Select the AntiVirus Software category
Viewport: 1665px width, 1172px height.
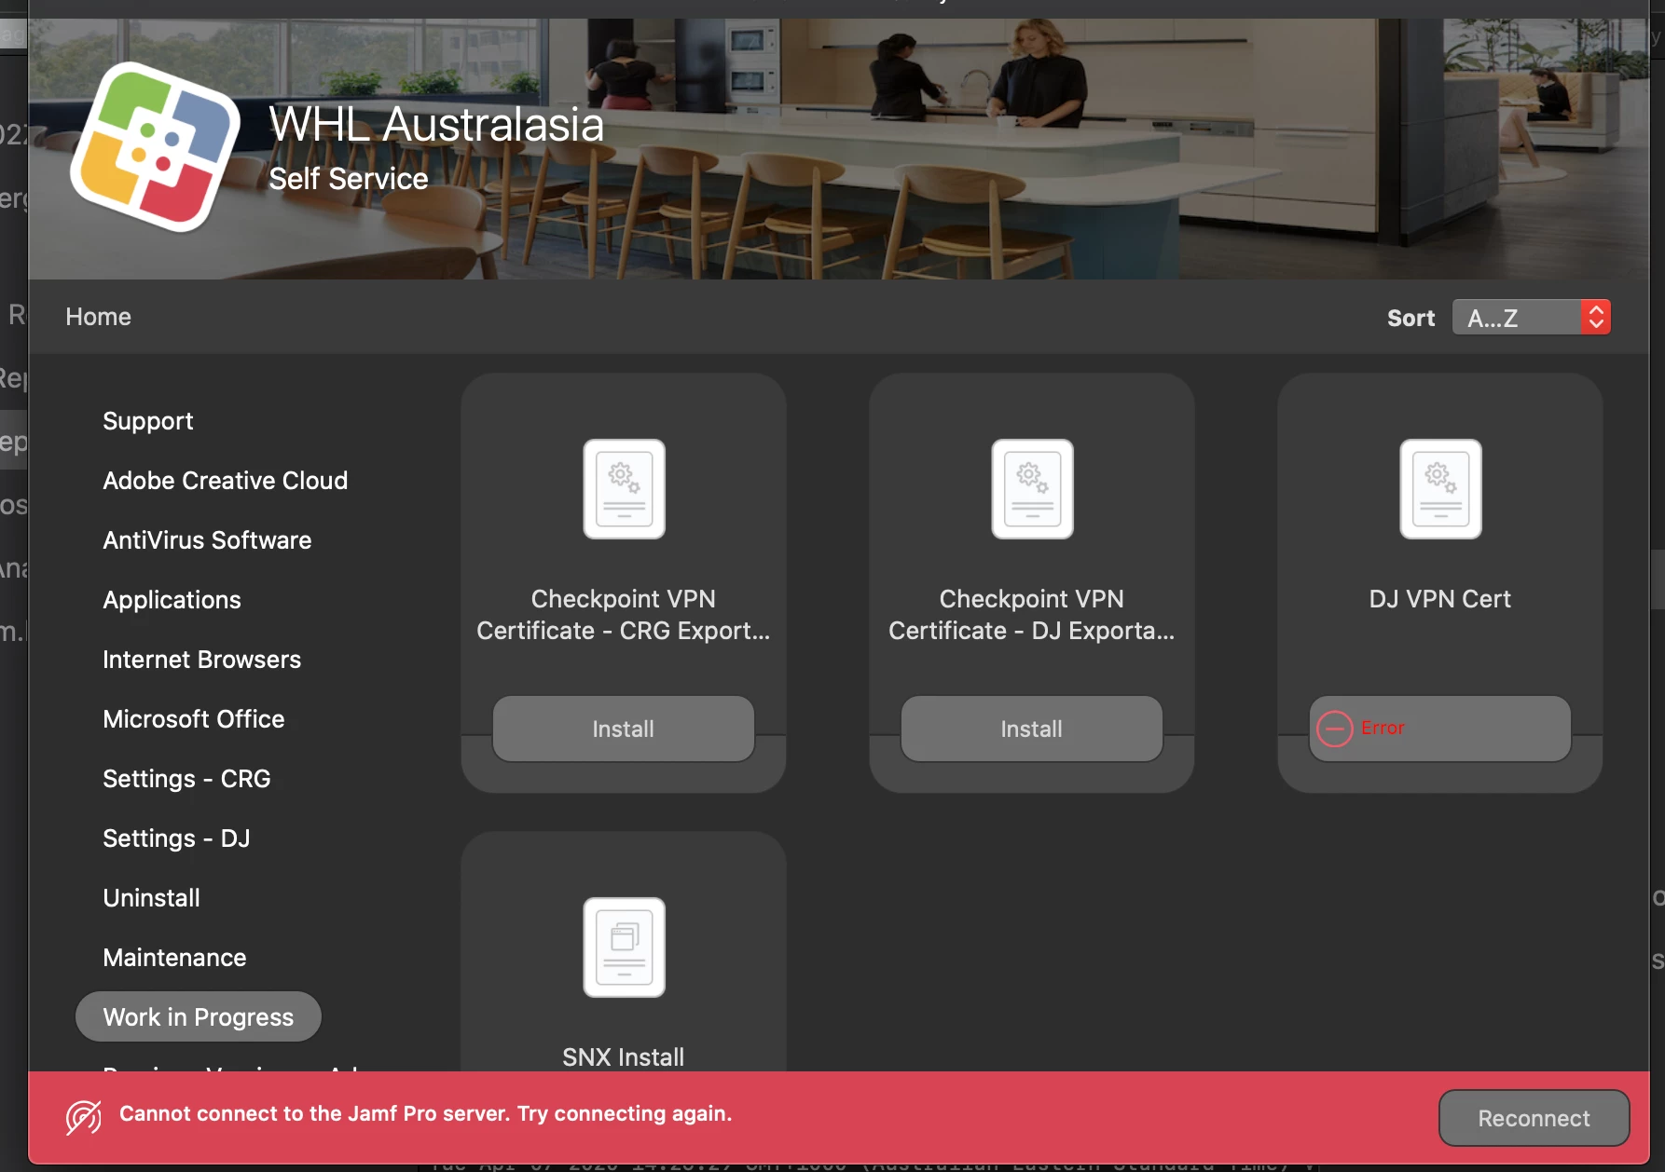[x=207, y=540]
